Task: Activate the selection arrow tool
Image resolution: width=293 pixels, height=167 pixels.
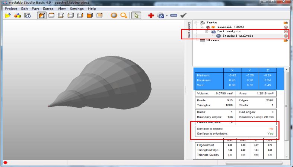Action: coord(136,16)
